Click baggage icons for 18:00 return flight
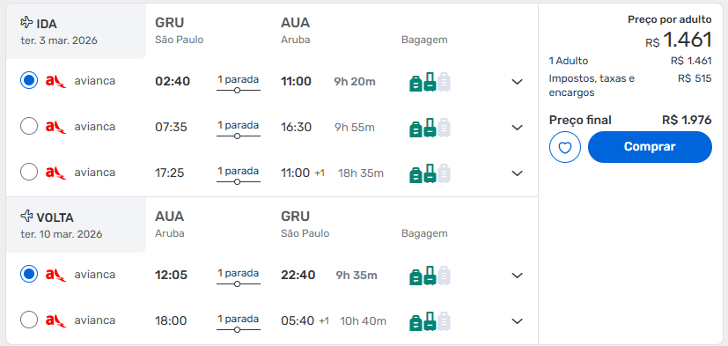Viewport: 728px width, 346px height. coord(430,321)
